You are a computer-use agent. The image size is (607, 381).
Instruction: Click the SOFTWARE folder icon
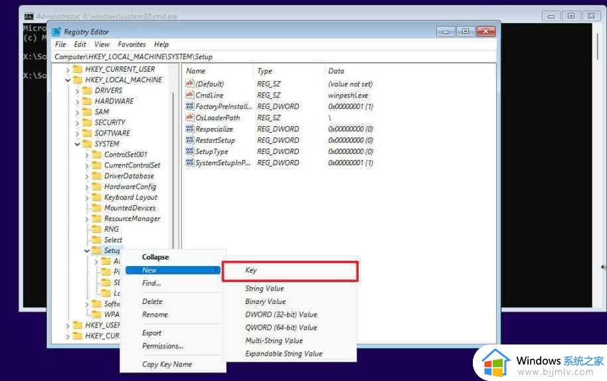87,133
